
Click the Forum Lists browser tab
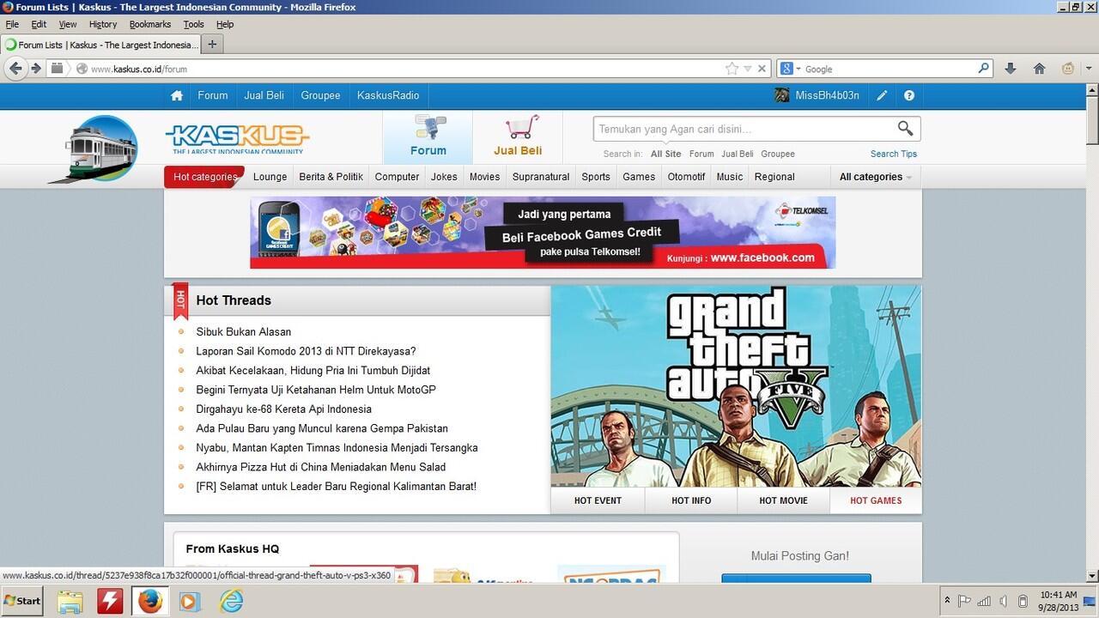pyautogui.click(x=101, y=45)
